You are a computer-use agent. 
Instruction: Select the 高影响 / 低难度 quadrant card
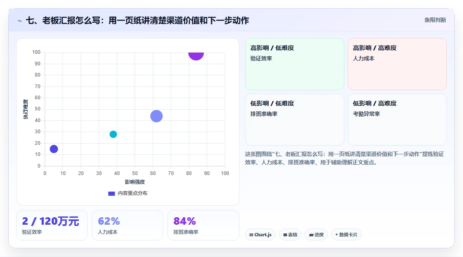295,64
